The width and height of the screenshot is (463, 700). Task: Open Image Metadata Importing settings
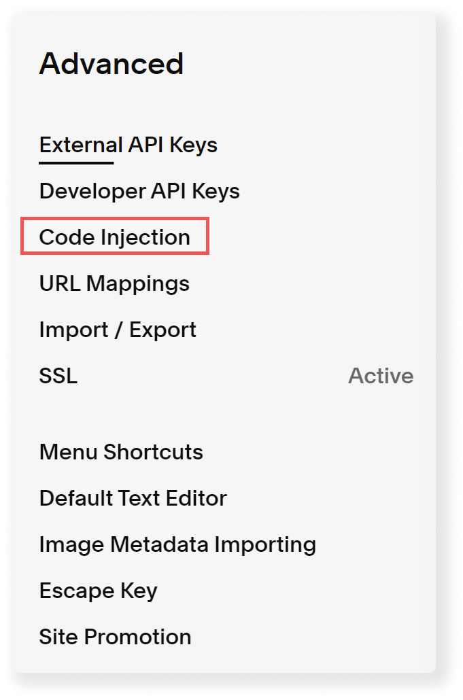click(x=177, y=544)
